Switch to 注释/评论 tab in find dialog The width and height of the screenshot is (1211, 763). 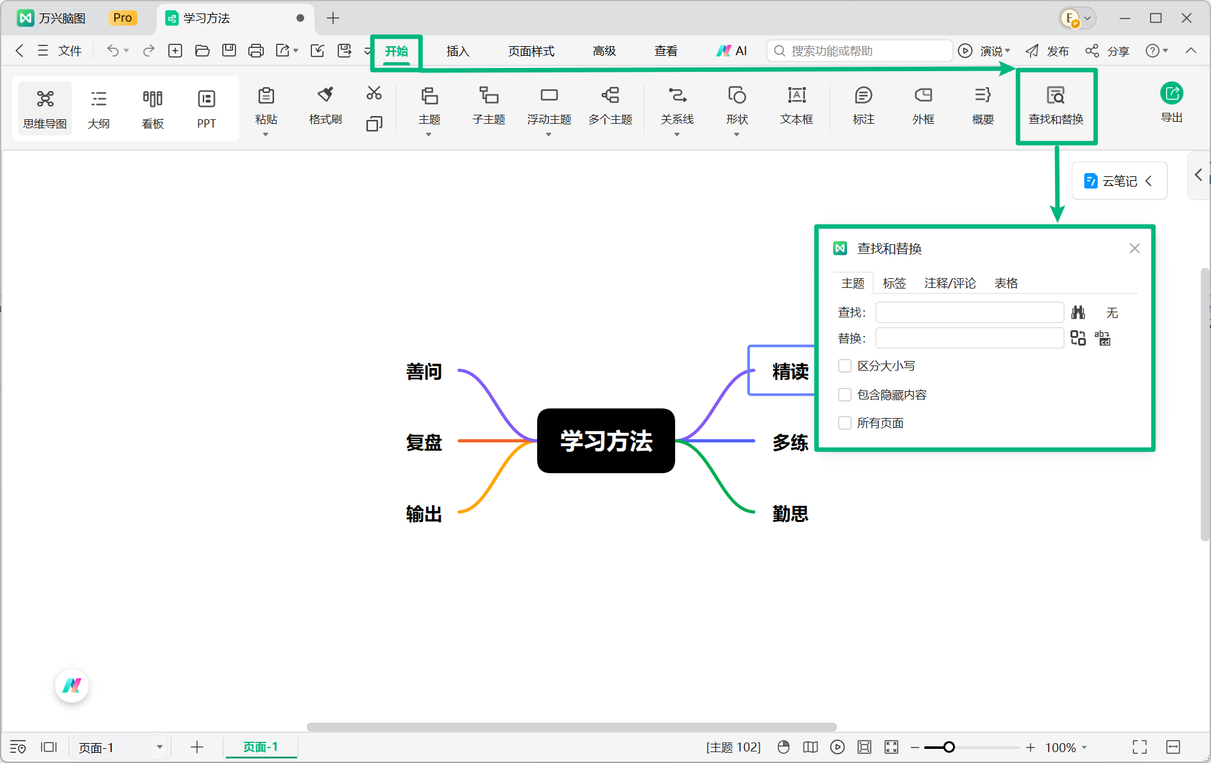(x=950, y=283)
